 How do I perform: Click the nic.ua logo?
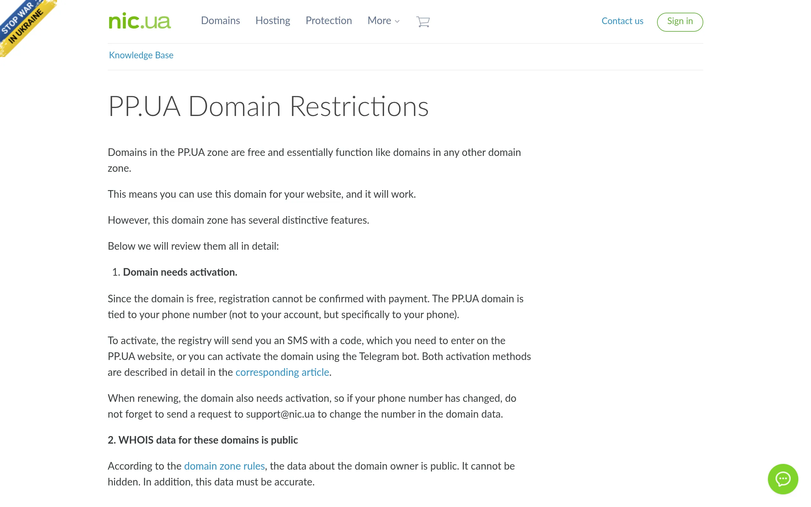(140, 21)
